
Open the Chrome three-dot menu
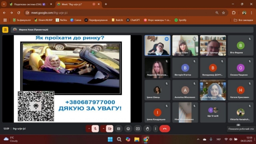pyautogui.click(x=252, y=13)
